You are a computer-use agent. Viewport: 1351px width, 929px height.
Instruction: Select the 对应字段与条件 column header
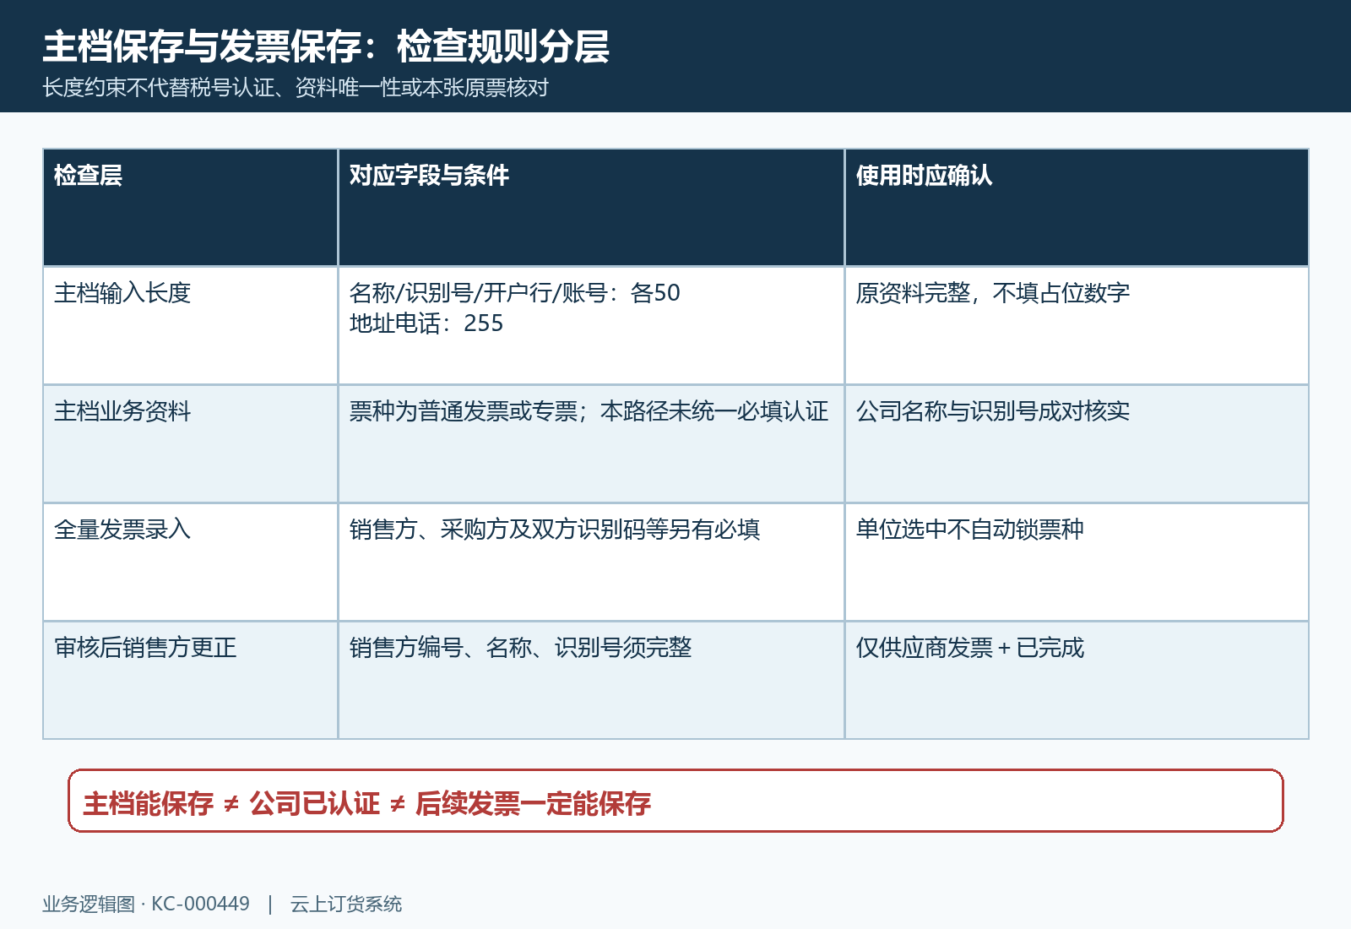[x=591, y=208]
